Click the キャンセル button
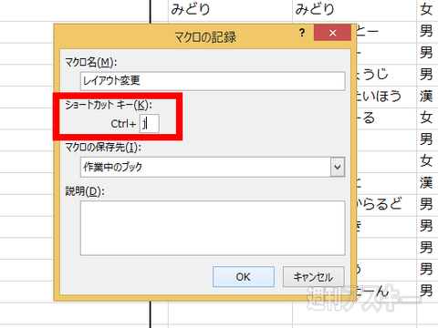The height and width of the screenshot is (328, 438). click(x=314, y=277)
